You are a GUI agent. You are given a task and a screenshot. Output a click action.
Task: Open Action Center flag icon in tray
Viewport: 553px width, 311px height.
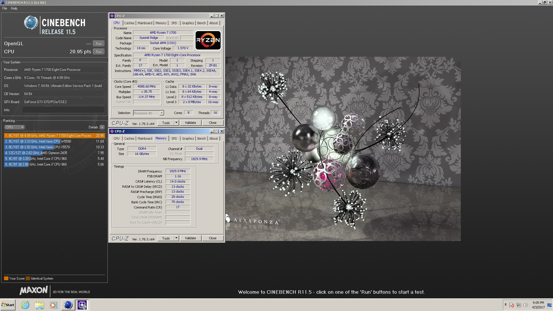(512, 305)
